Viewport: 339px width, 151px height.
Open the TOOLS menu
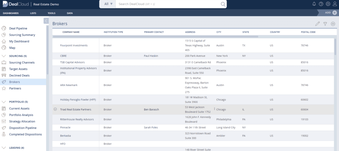(51, 13)
